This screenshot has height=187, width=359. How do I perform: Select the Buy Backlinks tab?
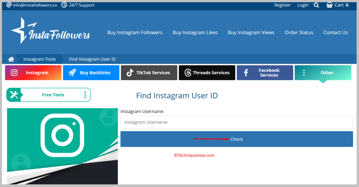coord(91,73)
